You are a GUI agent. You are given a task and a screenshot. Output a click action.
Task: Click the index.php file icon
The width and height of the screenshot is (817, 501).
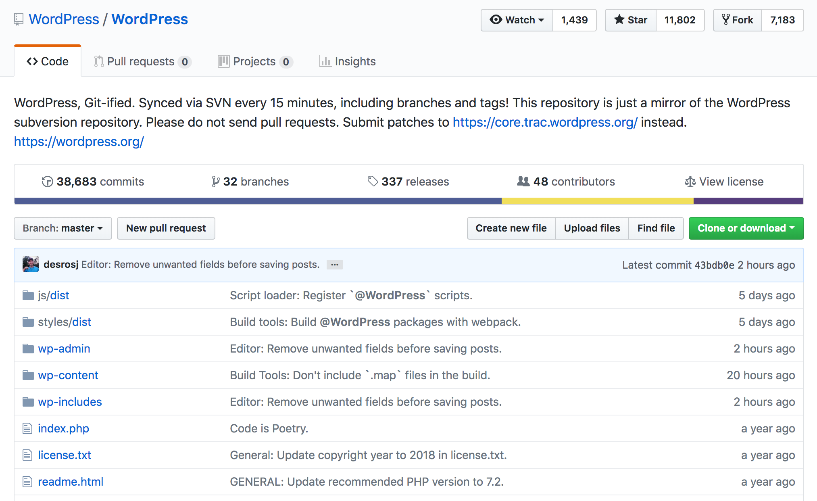[27, 428]
